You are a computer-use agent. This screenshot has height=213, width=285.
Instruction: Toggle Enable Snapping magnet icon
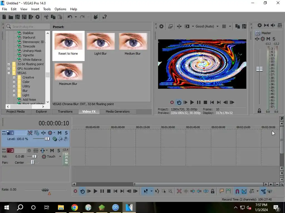coord(237,191)
